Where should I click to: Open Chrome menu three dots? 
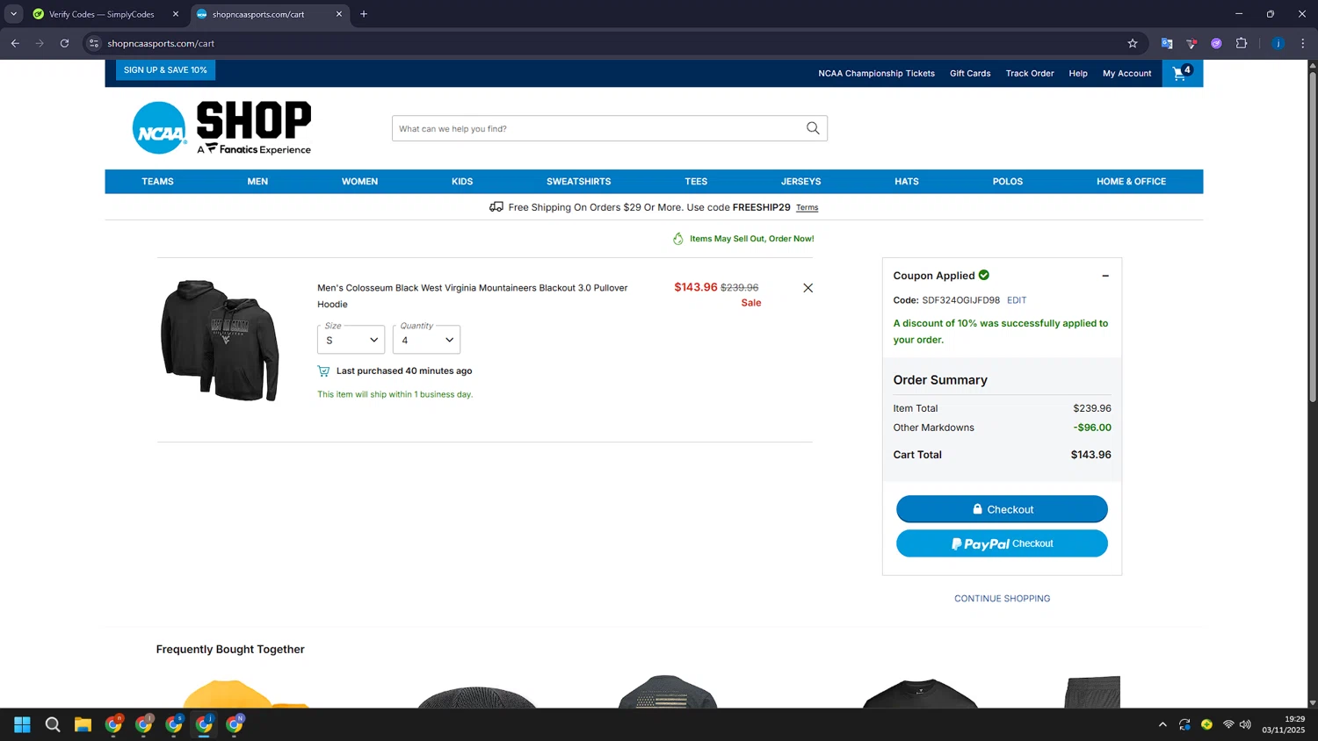[1303, 43]
